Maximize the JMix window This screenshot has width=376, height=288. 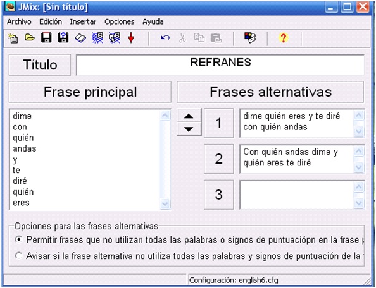point(348,7)
